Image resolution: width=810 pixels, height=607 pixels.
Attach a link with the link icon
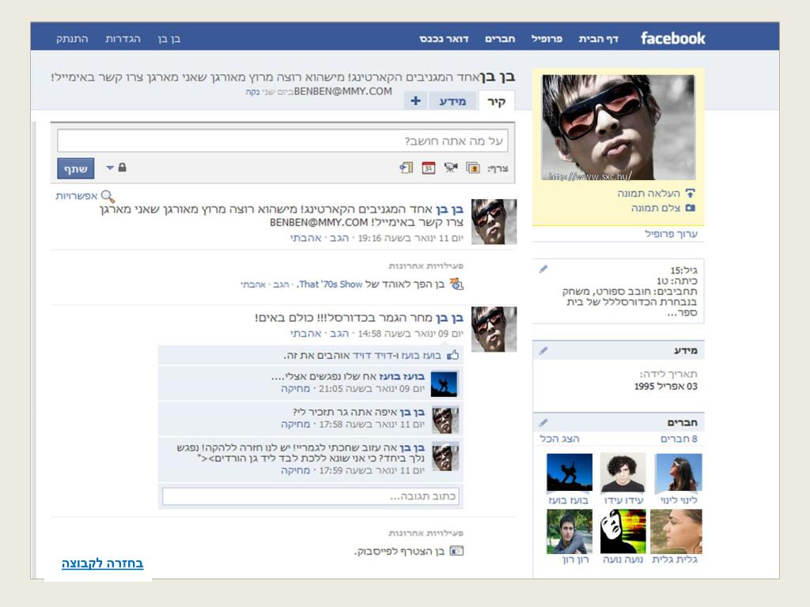(x=406, y=168)
